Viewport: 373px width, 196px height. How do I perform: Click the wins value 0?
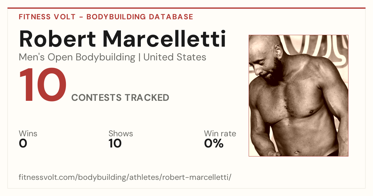[23, 143]
